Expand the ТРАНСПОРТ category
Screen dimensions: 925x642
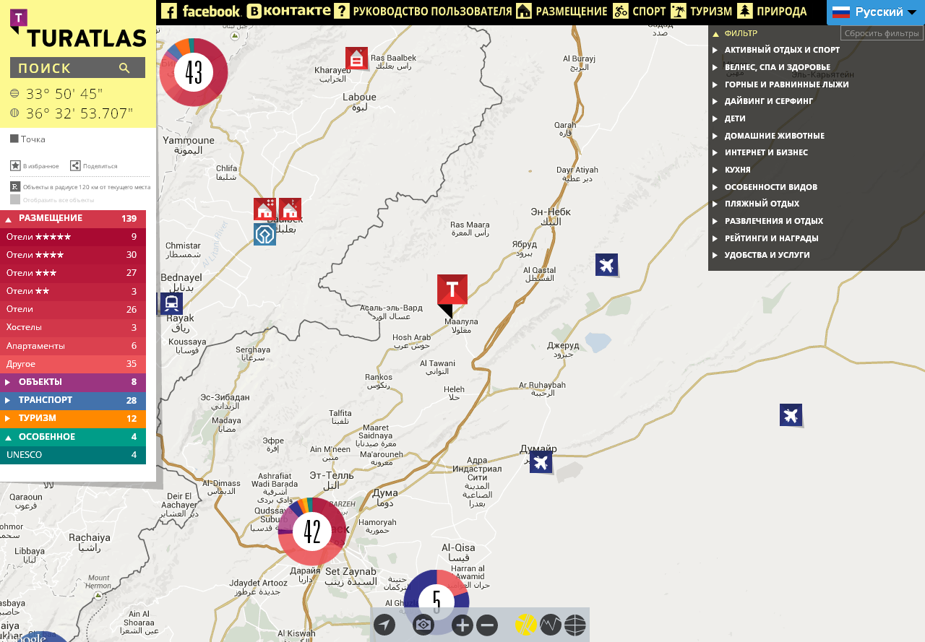[x=73, y=400]
